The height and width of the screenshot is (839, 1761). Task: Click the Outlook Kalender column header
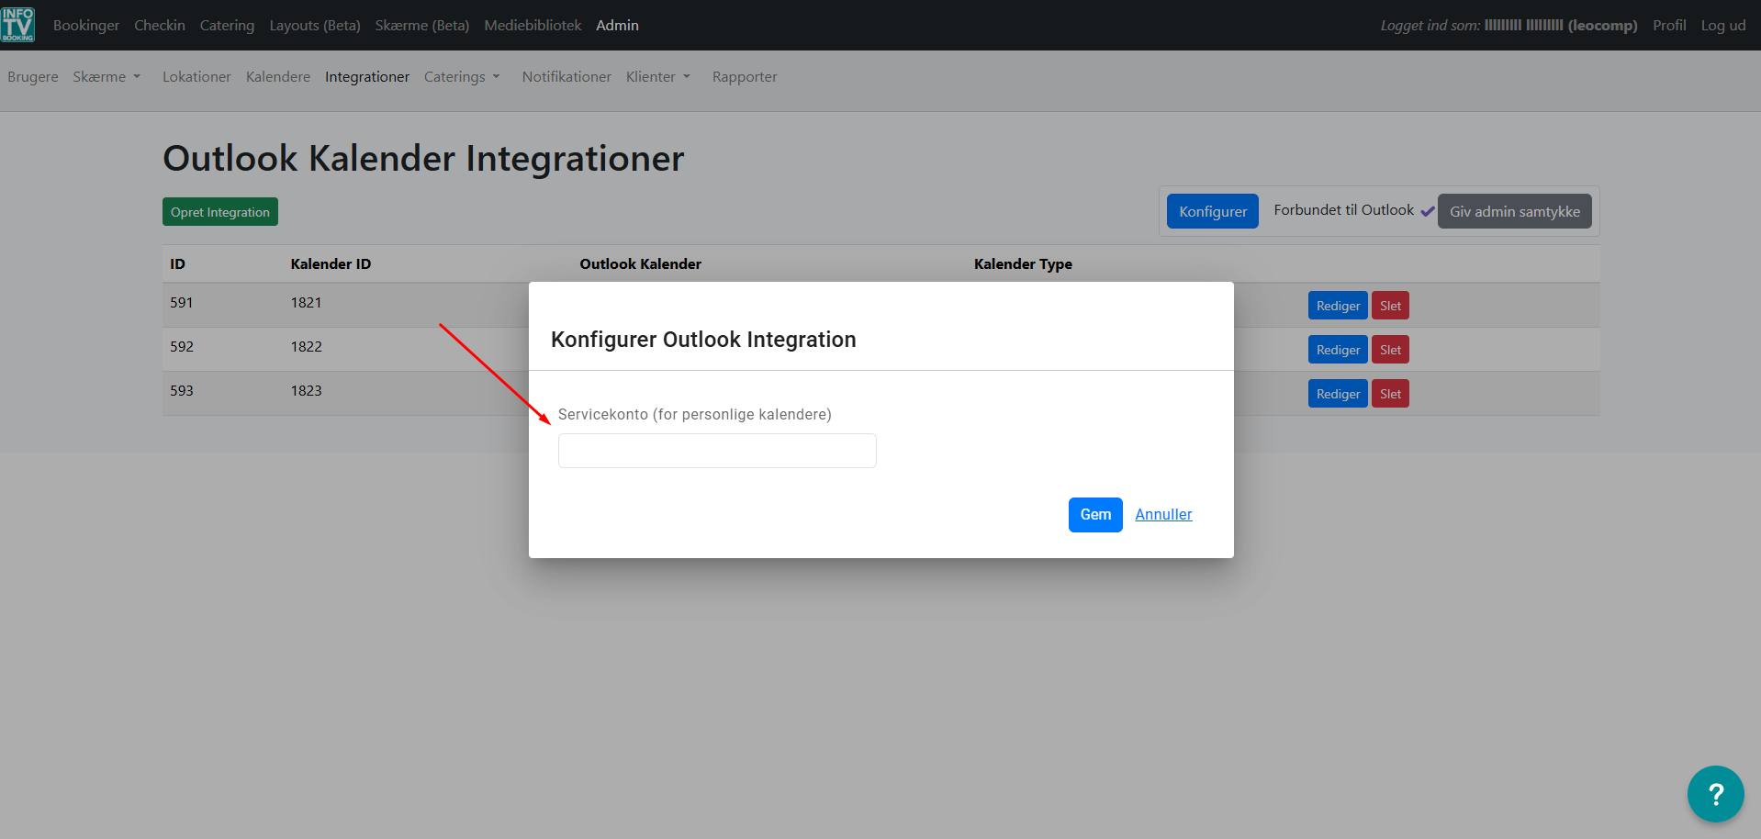click(x=640, y=264)
